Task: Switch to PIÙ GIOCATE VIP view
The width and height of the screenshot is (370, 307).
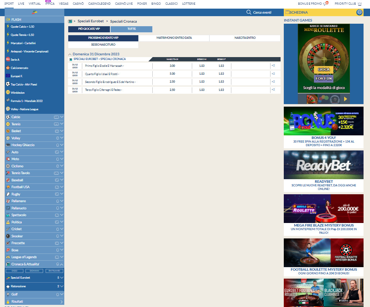Action: click(x=89, y=29)
